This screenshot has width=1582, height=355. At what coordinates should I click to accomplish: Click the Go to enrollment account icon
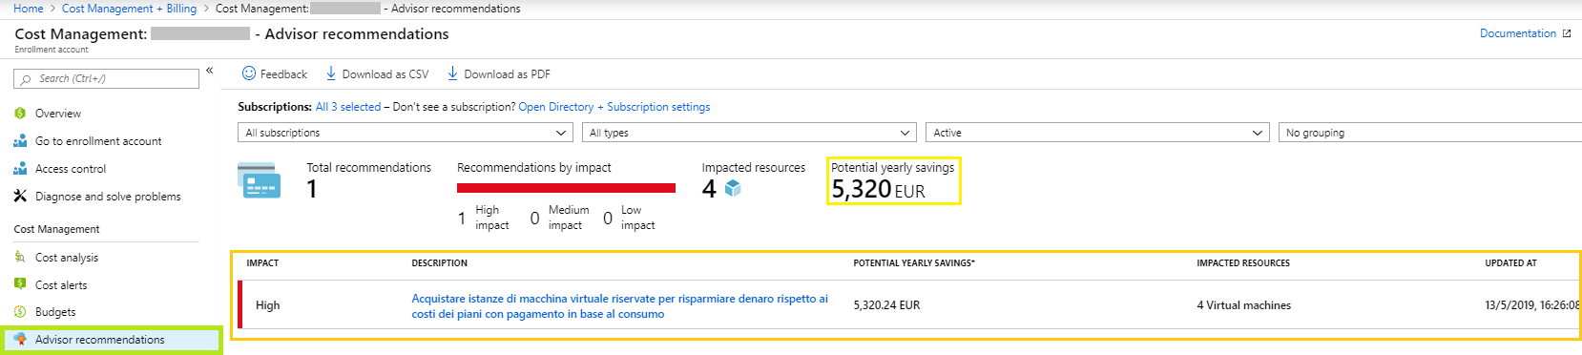[x=20, y=141]
